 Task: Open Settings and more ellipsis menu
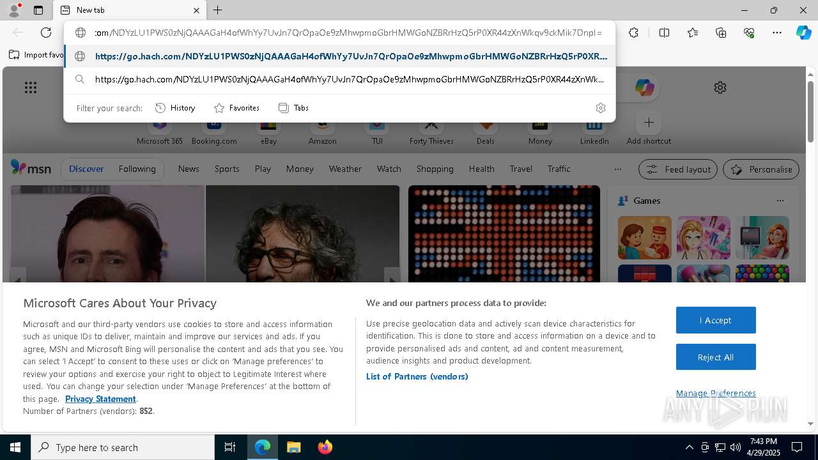tap(777, 33)
